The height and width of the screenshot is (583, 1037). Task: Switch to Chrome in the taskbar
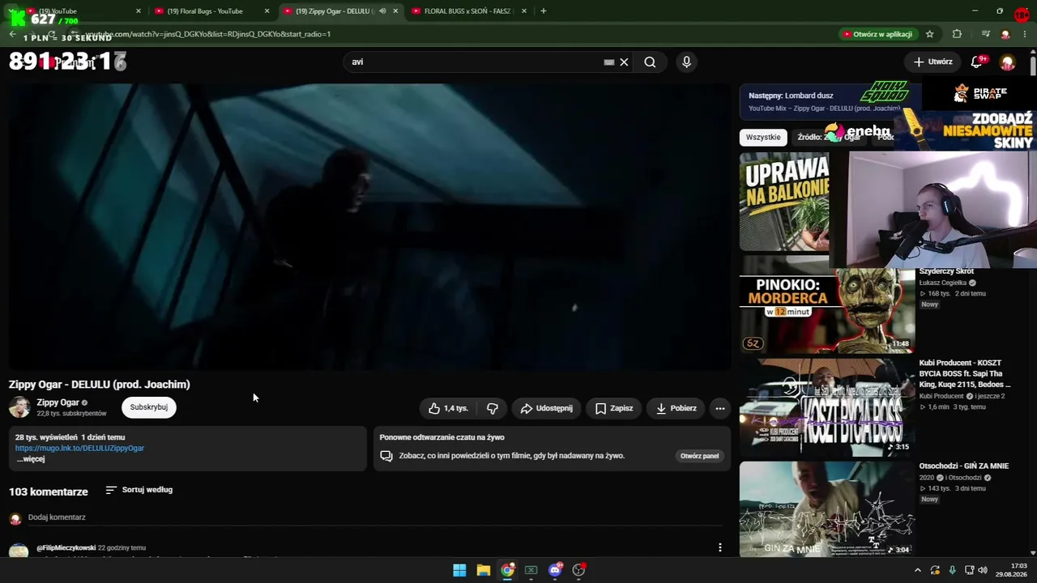click(x=507, y=570)
